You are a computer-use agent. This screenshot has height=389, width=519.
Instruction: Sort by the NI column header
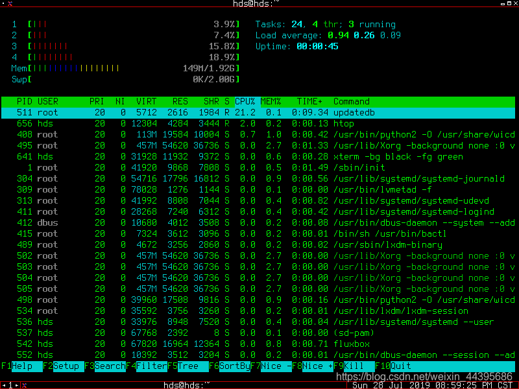click(x=120, y=102)
